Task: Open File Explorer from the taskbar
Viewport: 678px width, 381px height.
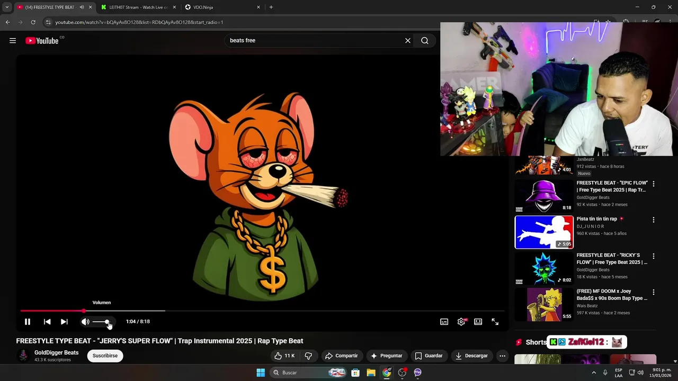Action: pos(371,373)
